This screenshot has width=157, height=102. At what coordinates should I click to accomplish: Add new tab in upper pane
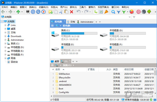(96, 22)
